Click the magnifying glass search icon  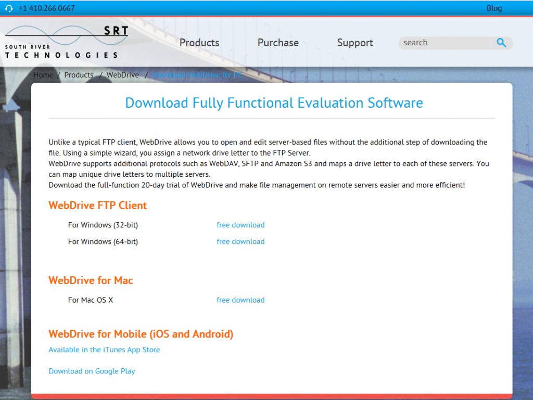pyautogui.click(x=501, y=43)
